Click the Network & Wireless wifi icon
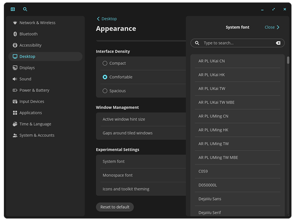 [15, 23]
